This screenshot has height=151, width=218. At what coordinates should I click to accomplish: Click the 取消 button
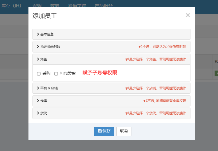[124, 131]
